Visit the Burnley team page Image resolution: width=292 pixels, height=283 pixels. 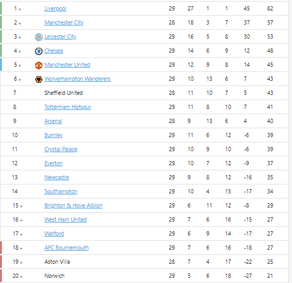(x=54, y=135)
